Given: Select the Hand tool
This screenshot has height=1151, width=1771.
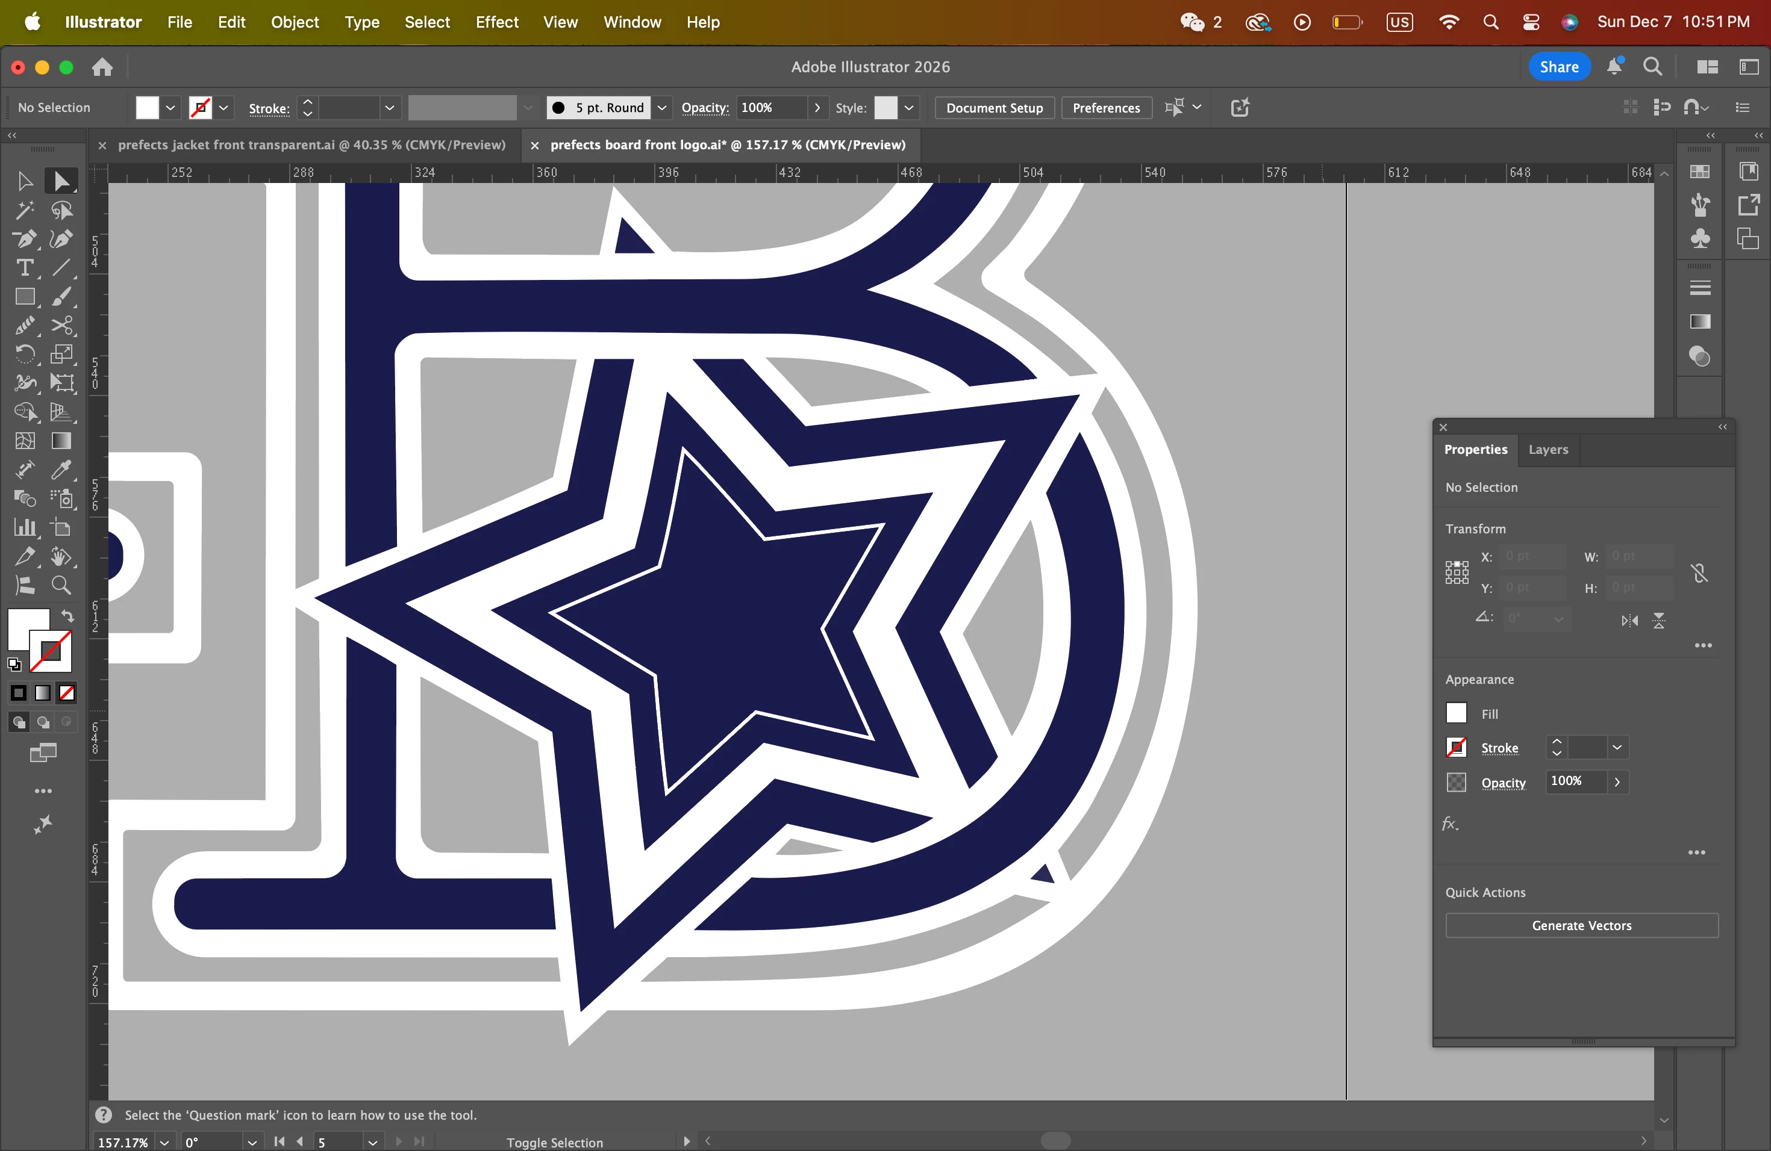Looking at the screenshot, I should [x=62, y=557].
